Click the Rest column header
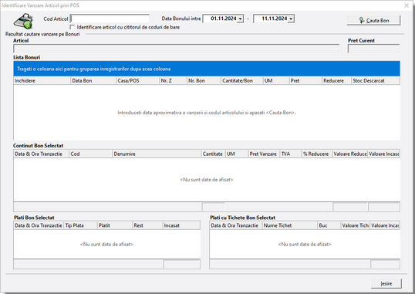 (147, 225)
